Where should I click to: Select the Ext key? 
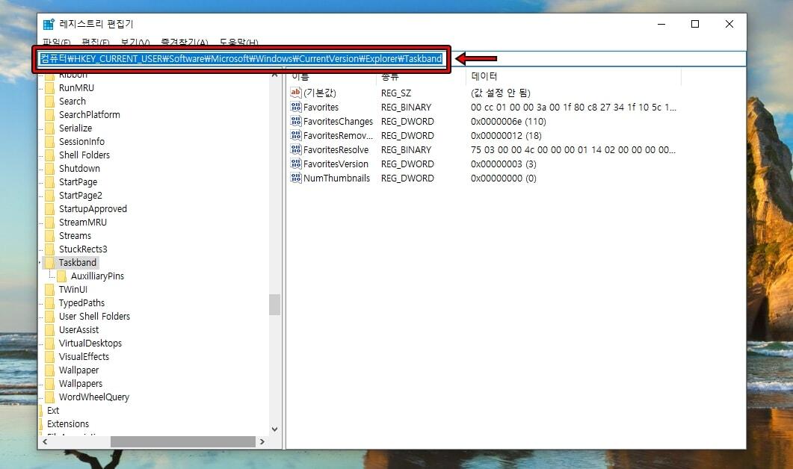[x=52, y=411]
